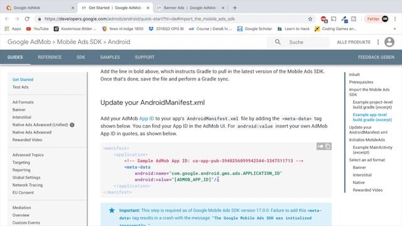
Task: Open the ALLE PRODUKTE menu
Action: coord(354,42)
